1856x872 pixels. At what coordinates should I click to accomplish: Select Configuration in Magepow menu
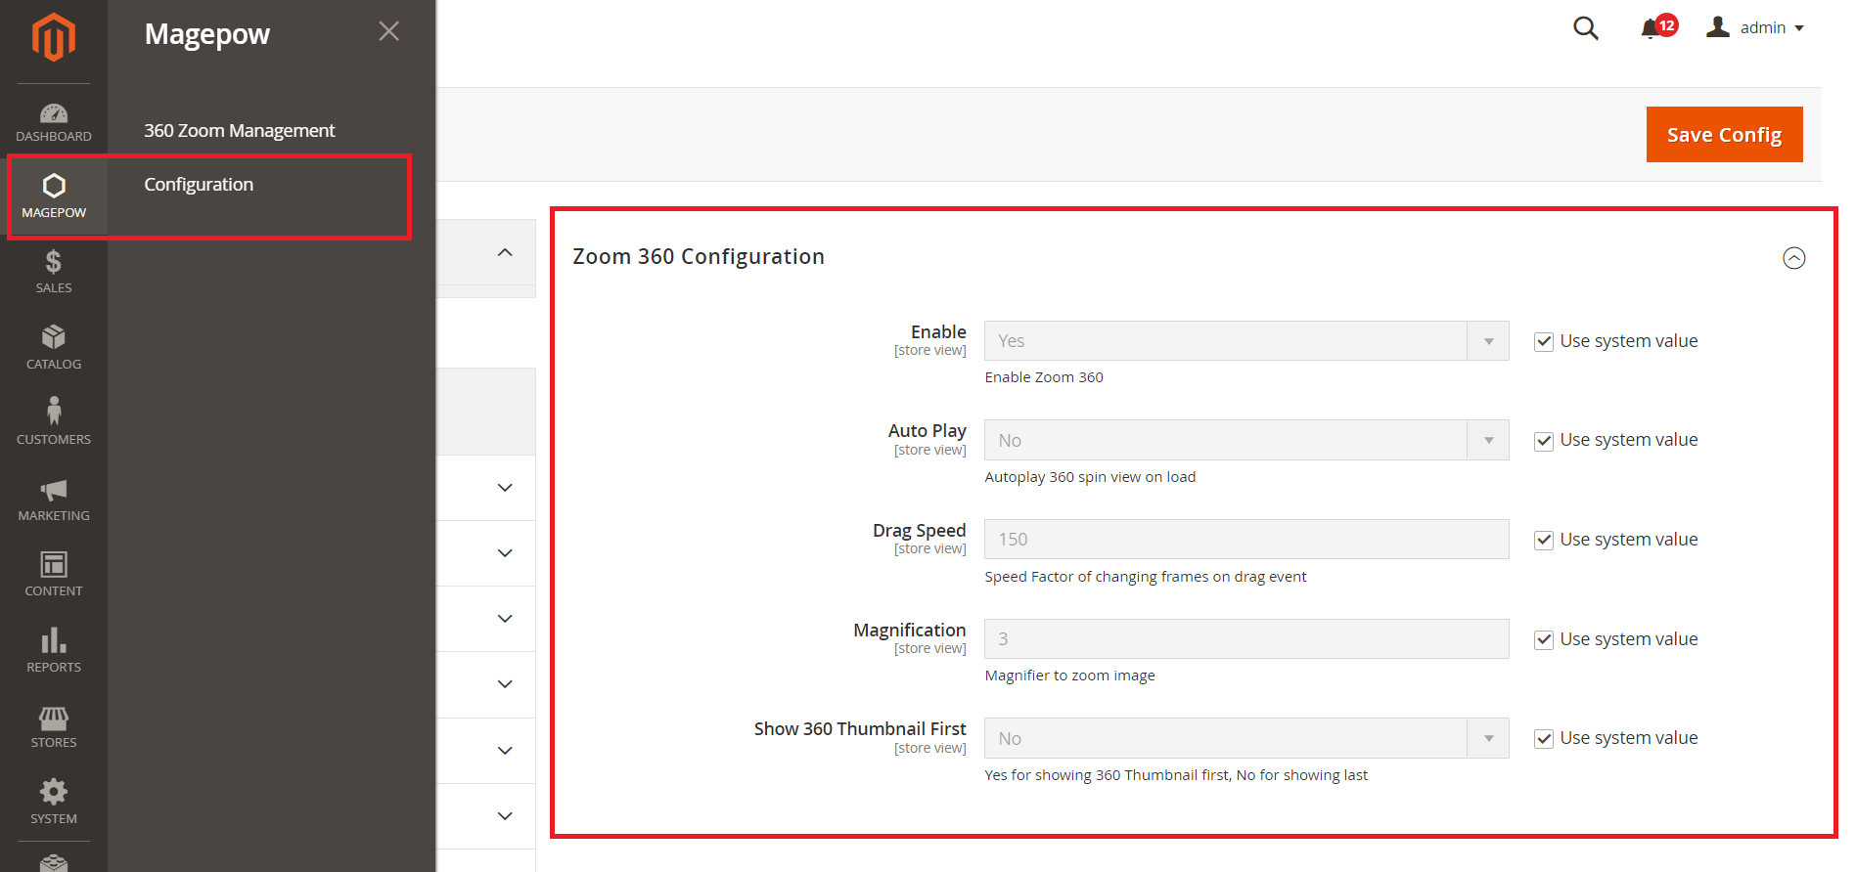(199, 185)
